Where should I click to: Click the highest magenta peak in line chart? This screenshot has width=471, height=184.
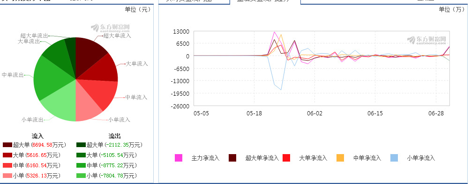tap(274, 32)
